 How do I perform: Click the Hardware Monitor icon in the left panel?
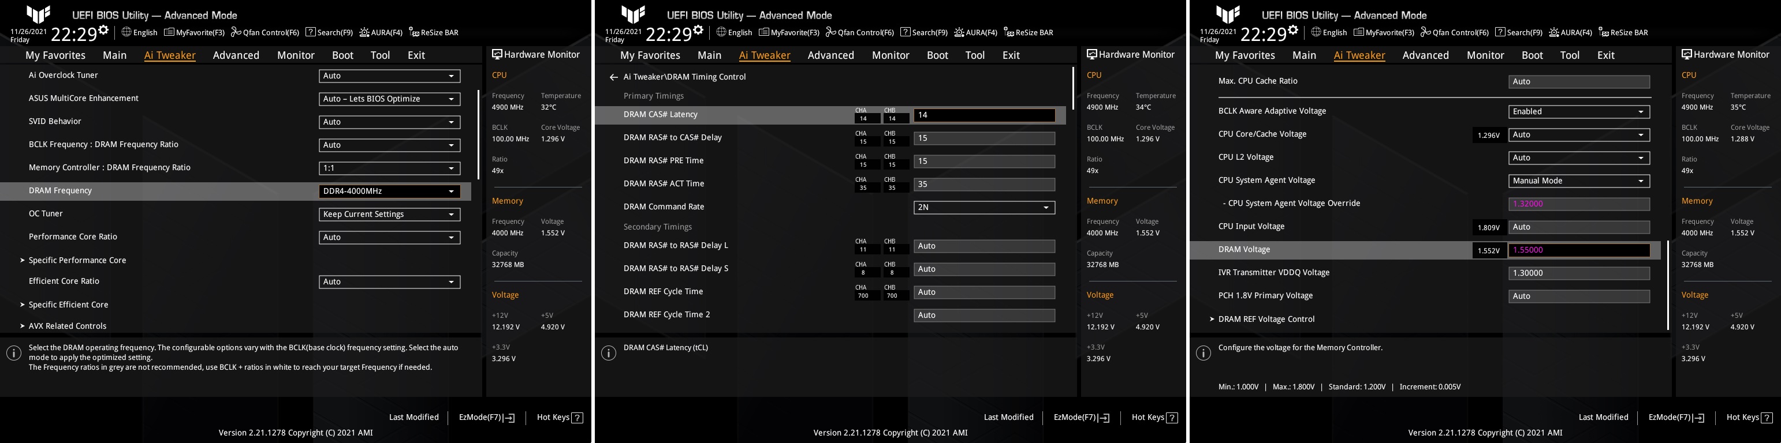tap(497, 54)
